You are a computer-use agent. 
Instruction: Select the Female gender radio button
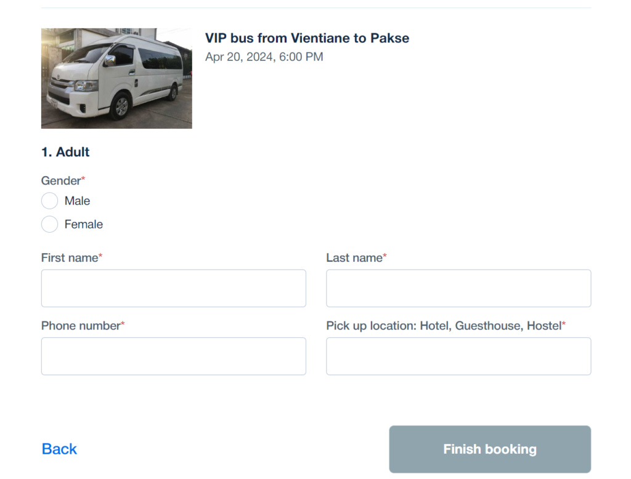point(49,224)
